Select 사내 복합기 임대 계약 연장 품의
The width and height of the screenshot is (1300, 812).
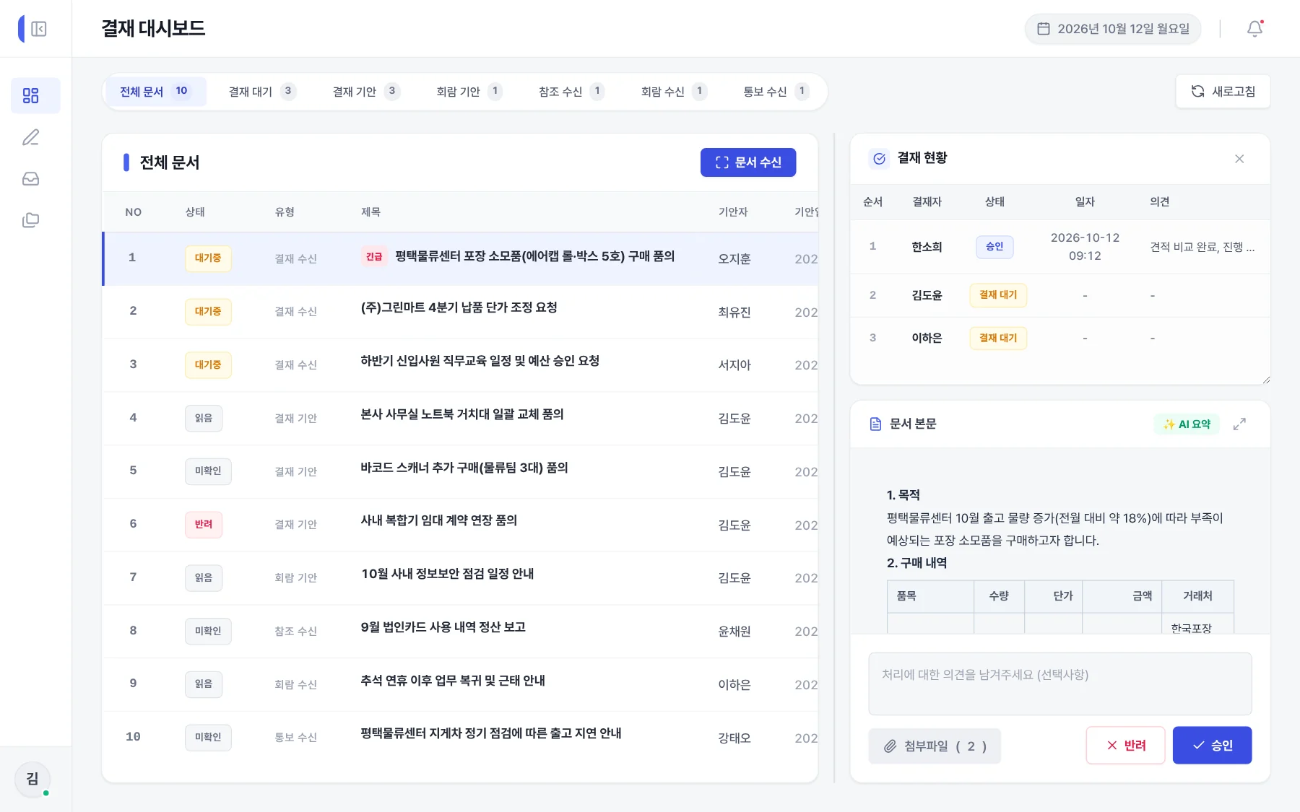pos(461,525)
